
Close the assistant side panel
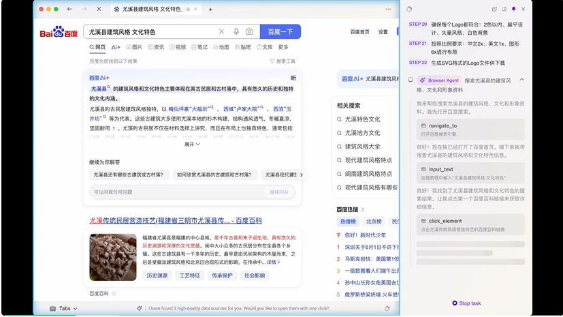coord(523,9)
